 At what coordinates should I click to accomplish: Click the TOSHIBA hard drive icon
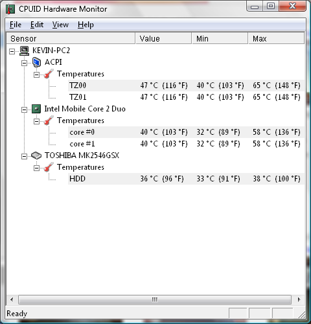tap(36, 156)
